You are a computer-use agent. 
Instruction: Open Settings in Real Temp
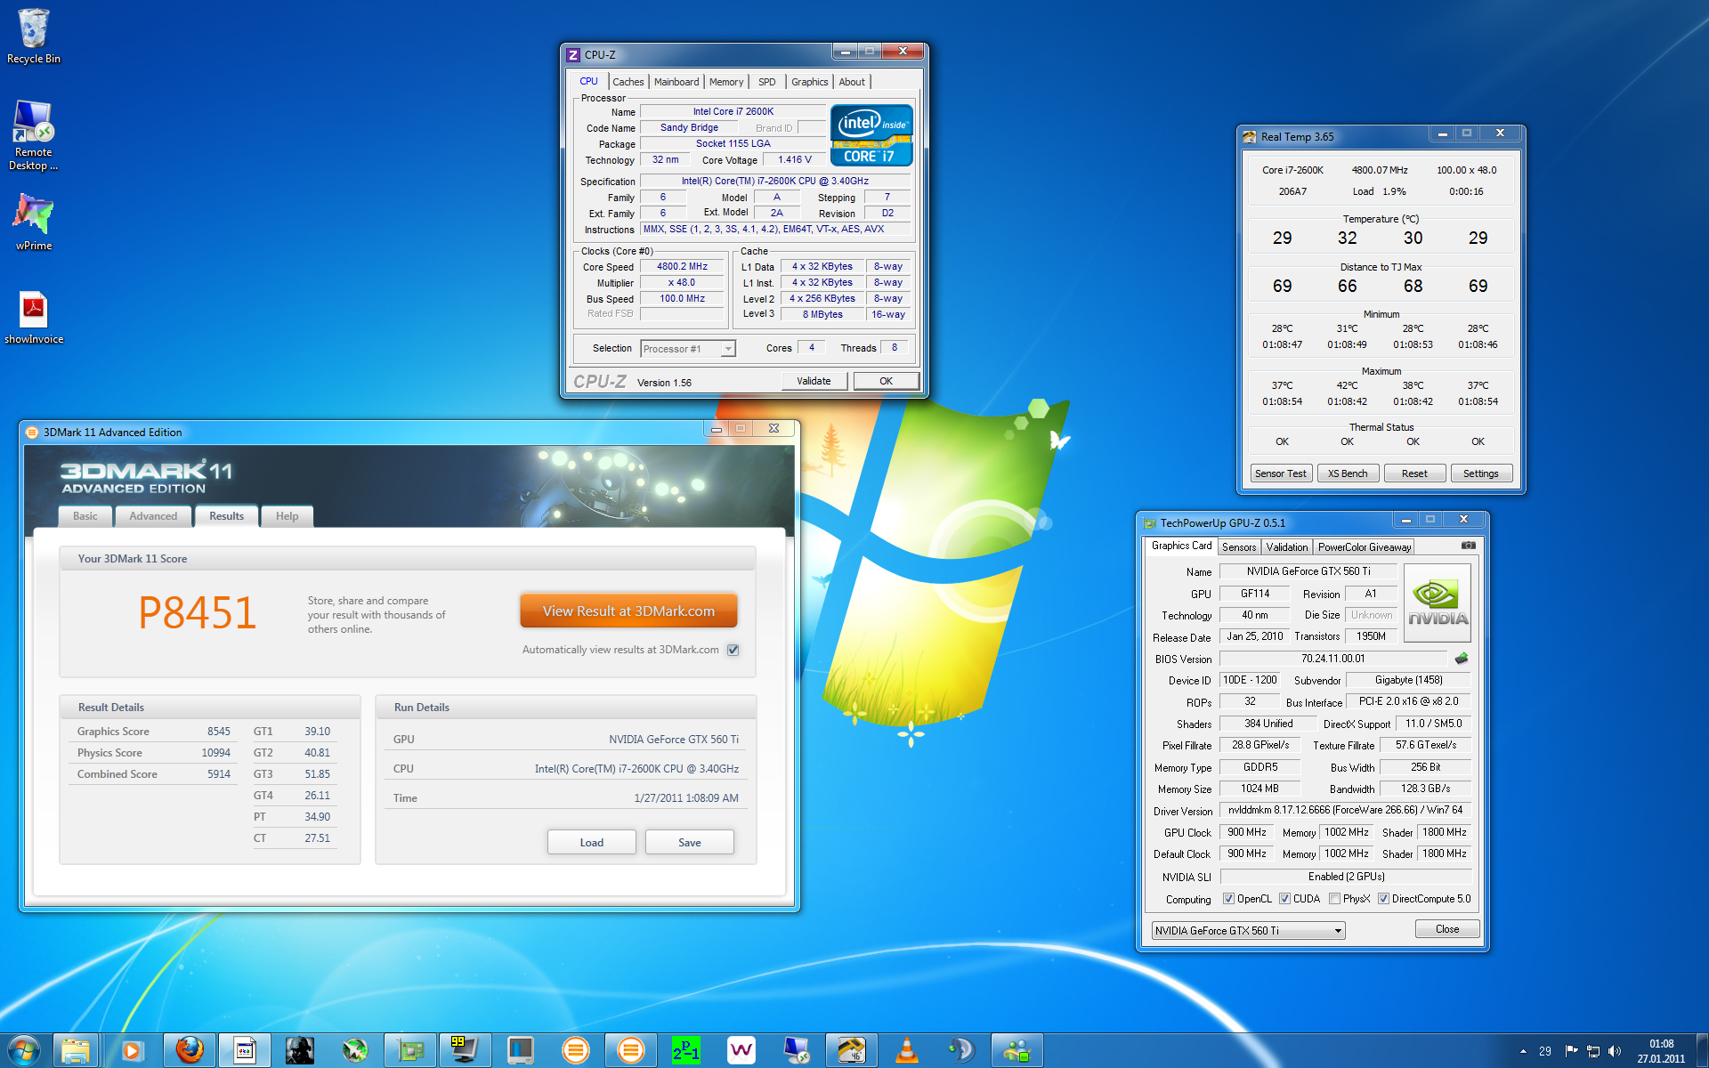1481,473
